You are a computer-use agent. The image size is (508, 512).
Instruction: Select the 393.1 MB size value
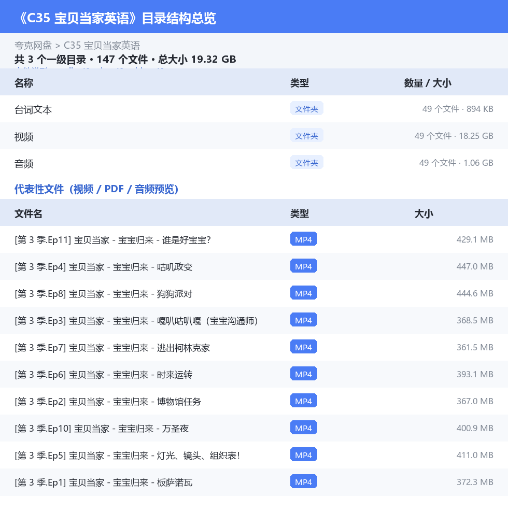[475, 374]
